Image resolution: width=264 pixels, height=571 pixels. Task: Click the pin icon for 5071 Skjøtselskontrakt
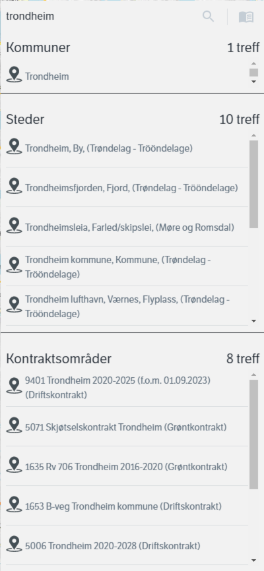[15, 425]
